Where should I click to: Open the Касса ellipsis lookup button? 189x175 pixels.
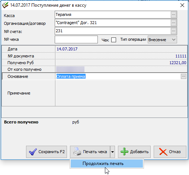pos(173,15)
